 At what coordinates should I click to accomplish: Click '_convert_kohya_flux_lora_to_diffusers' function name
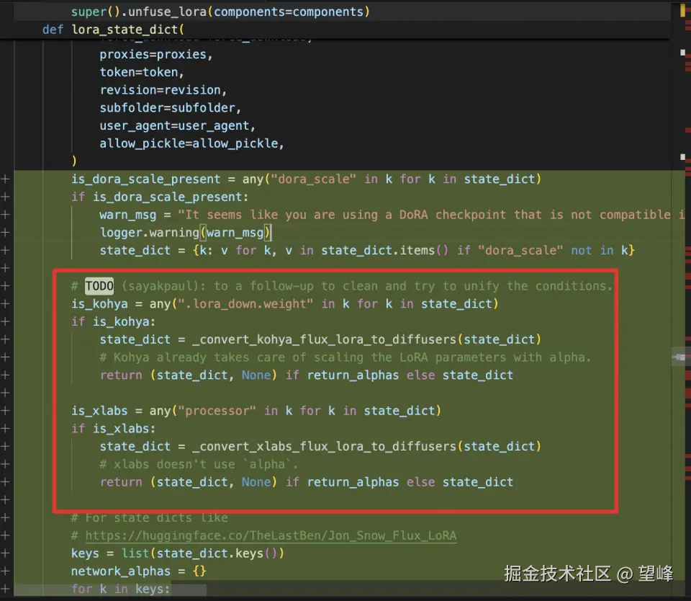pos(325,339)
